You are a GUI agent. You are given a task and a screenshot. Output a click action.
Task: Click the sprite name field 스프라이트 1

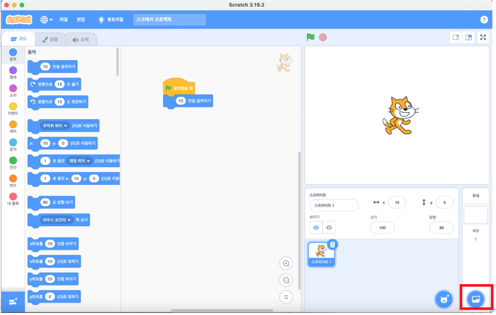click(x=334, y=205)
